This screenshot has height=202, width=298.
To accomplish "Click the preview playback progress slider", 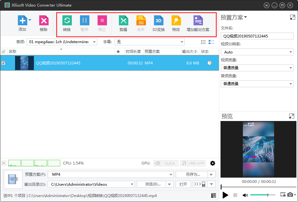I will click(258, 187).
